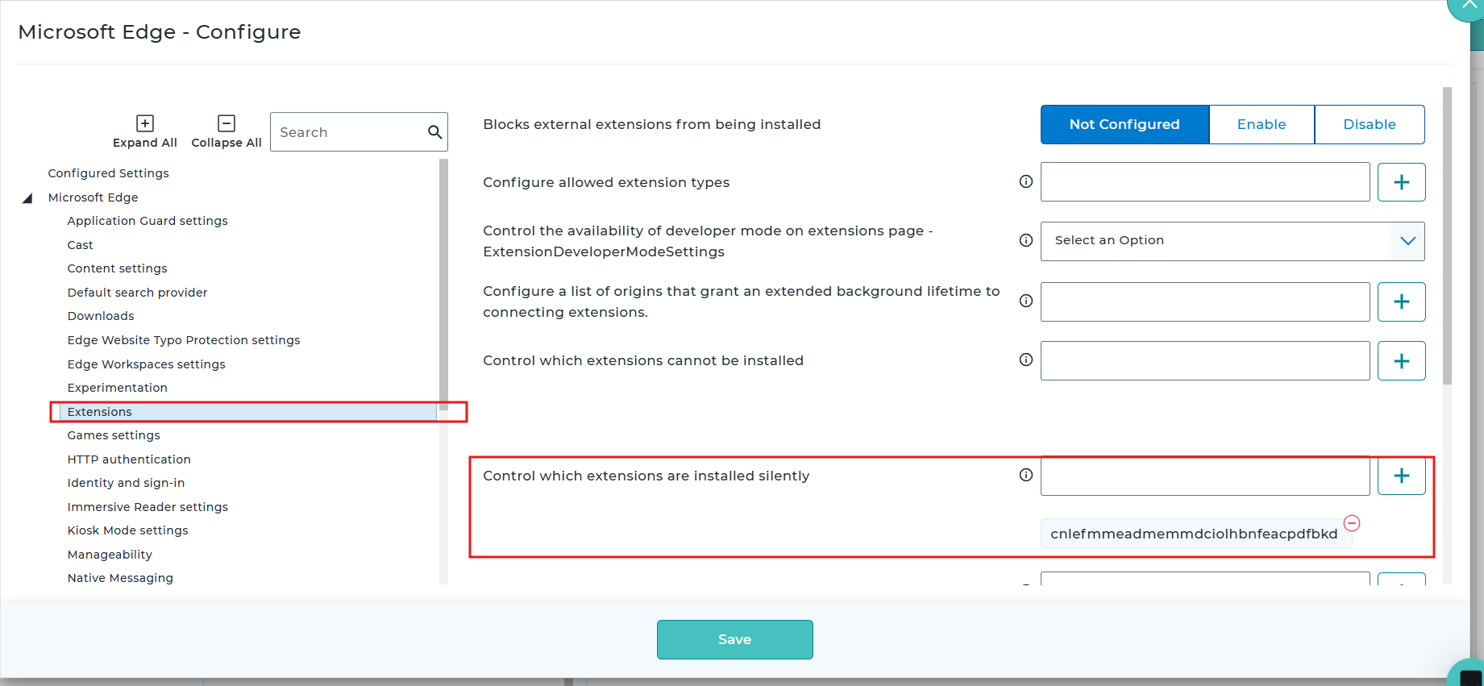Show info for extended background lifetime origins
The height and width of the screenshot is (686, 1484).
coord(1025,301)
